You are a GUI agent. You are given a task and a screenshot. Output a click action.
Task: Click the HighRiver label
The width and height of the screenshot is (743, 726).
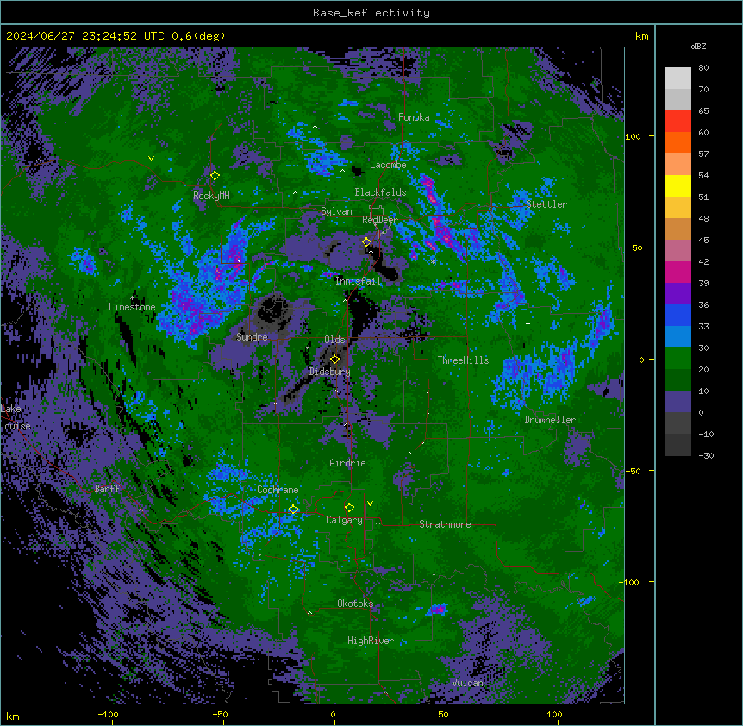tap(371, 641)
